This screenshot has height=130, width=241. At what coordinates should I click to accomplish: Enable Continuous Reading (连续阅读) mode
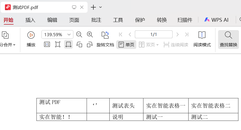pyautogui.click(x=176, y=45)
